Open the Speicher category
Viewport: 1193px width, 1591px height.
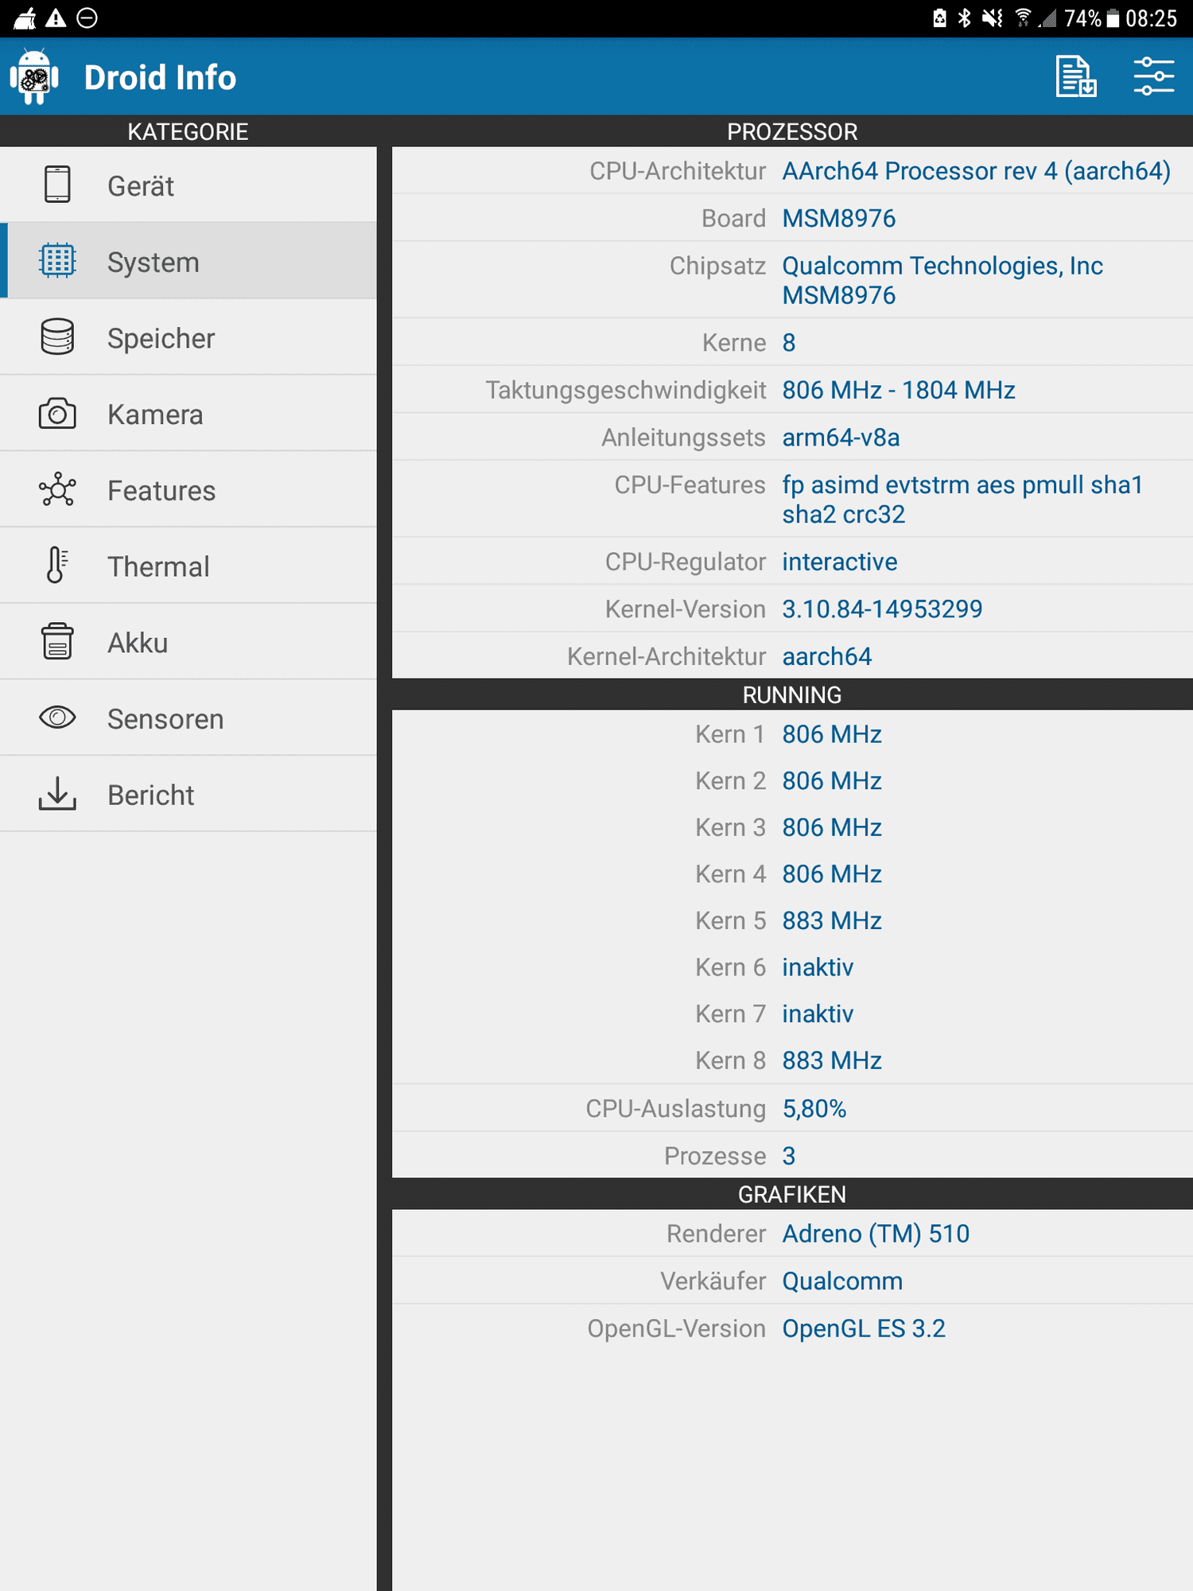188,337
